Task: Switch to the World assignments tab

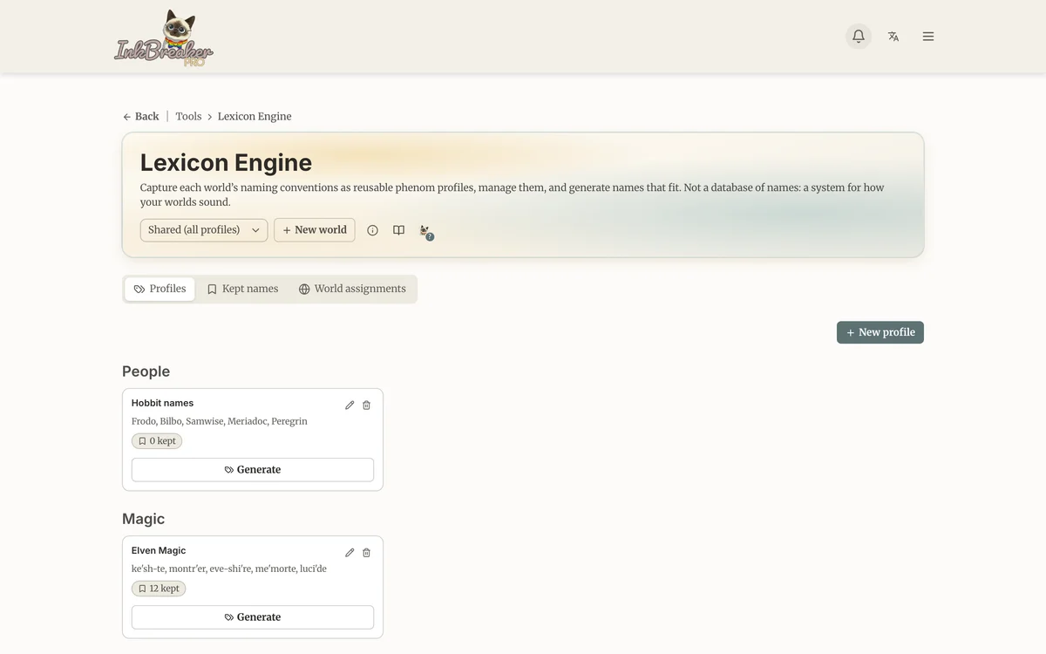Action: click(x=352, y=289)
